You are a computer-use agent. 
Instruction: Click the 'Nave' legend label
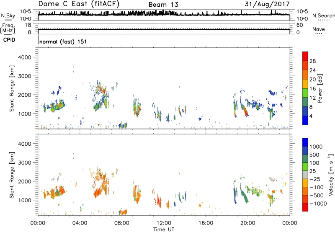(318, 29)
